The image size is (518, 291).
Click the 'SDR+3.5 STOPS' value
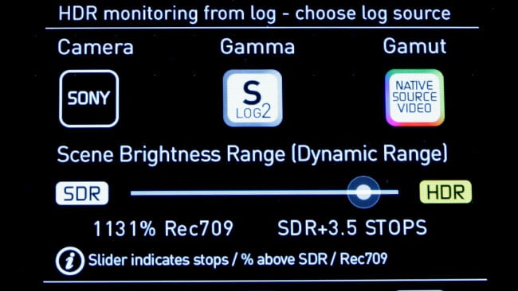(x=352, y=227)
